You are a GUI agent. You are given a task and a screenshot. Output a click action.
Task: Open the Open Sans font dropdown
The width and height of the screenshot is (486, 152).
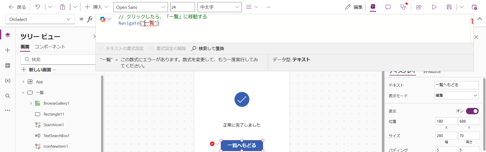click(x=141, y=7)
